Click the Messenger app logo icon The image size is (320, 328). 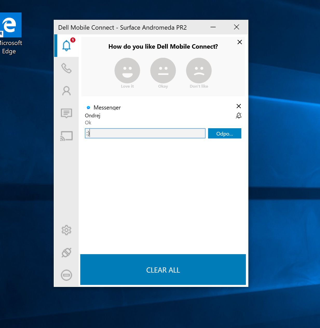pyautogui.click(x=88, y=107)
